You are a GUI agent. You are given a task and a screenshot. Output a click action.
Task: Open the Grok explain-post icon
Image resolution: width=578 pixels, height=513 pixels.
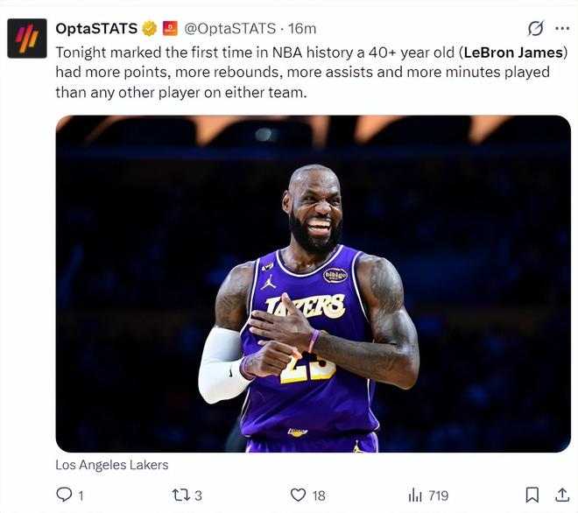pyautogui.click(x=535, y=29)
